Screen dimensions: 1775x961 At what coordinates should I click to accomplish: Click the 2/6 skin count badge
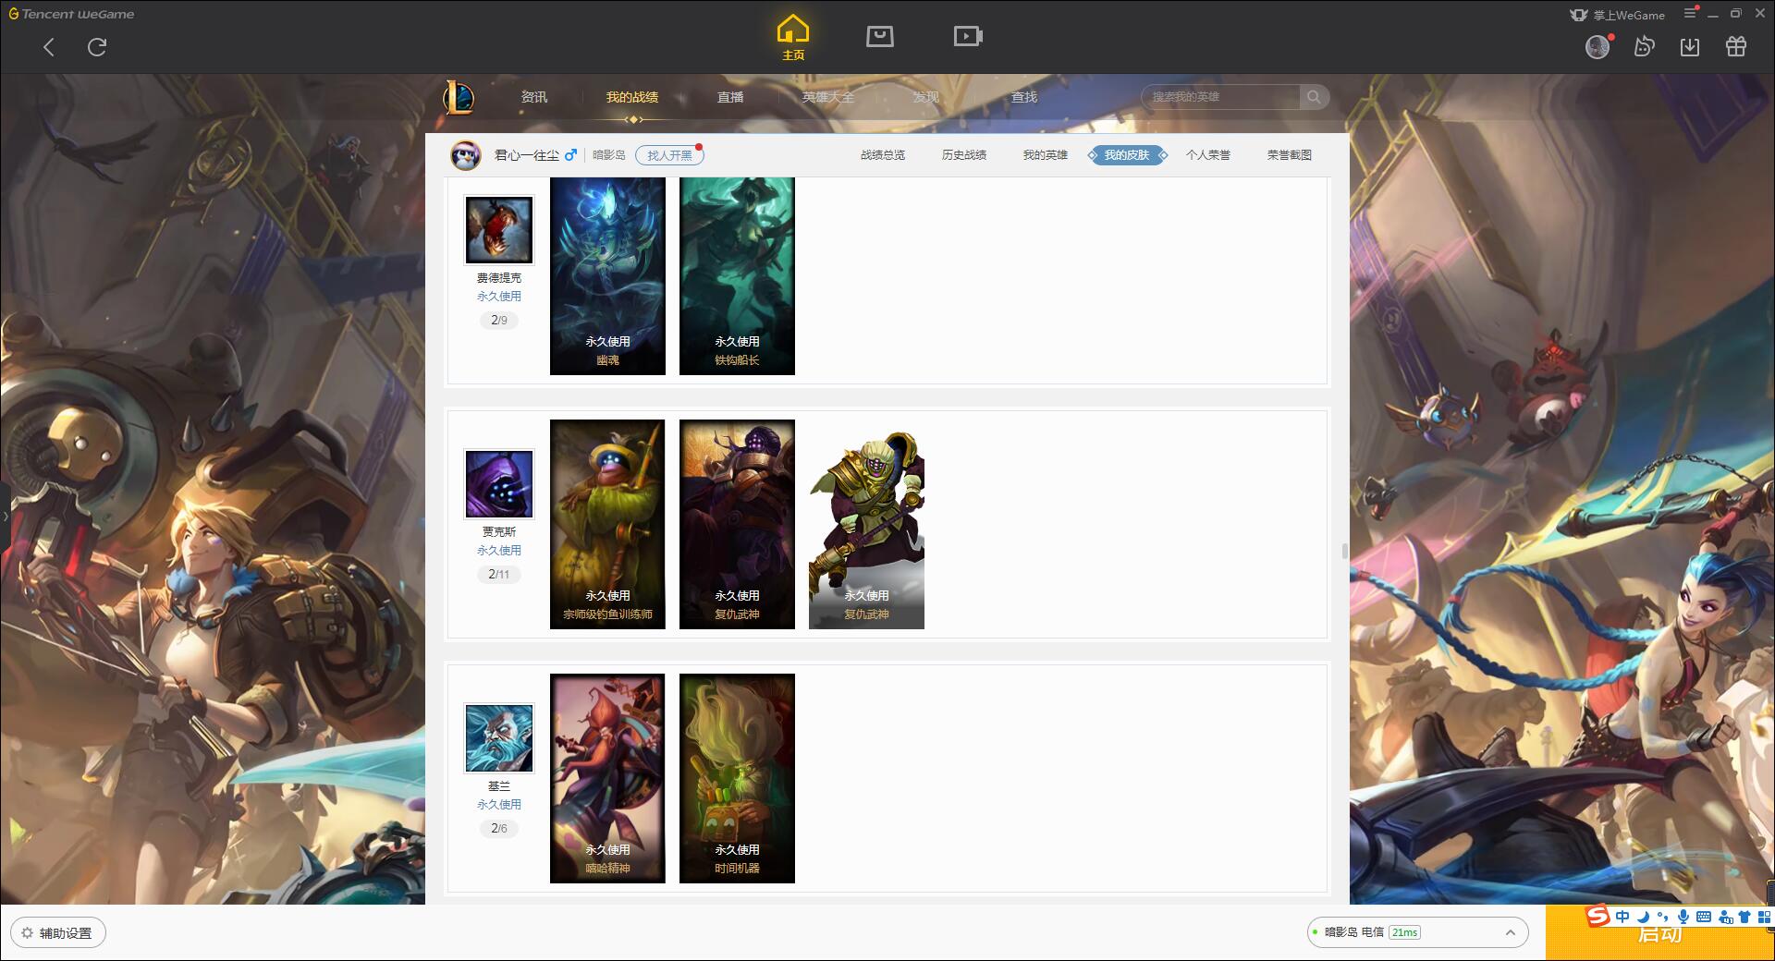pos(499,828)
